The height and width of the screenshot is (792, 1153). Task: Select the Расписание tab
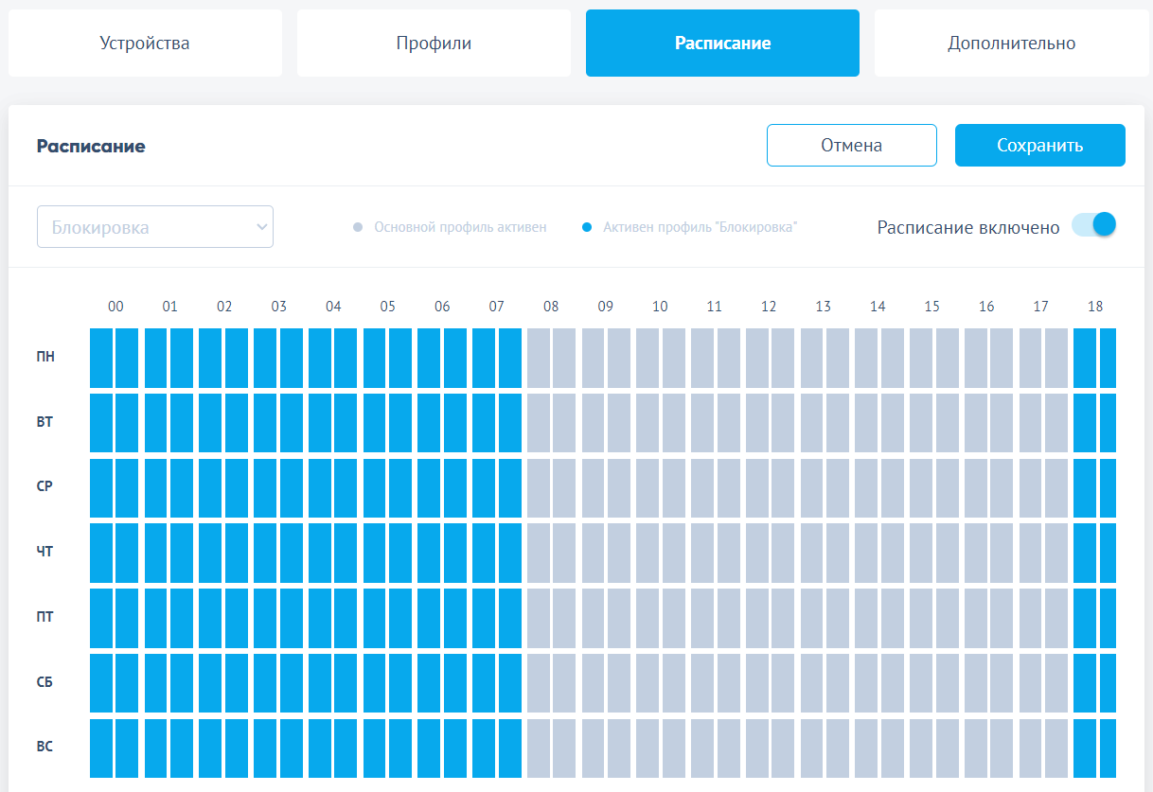pos(722,44)
